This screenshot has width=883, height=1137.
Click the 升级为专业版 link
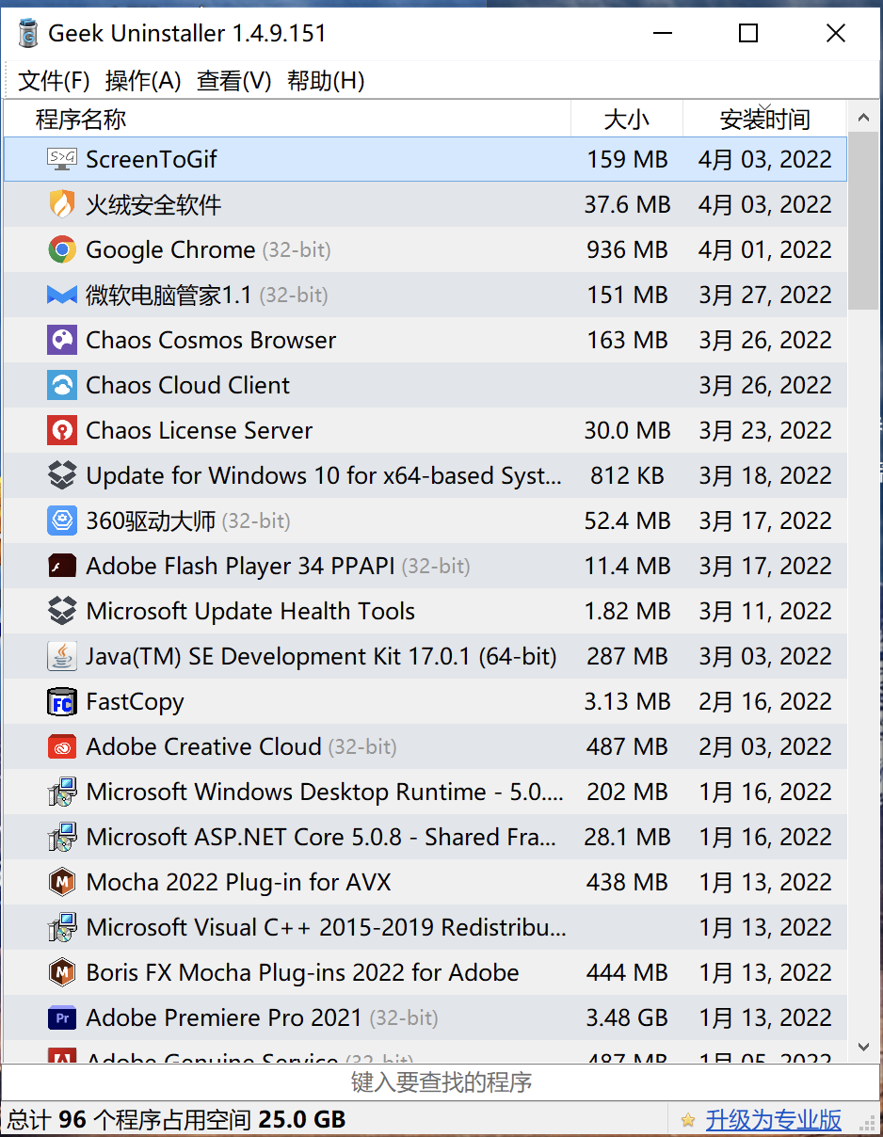pos(774,1120)
